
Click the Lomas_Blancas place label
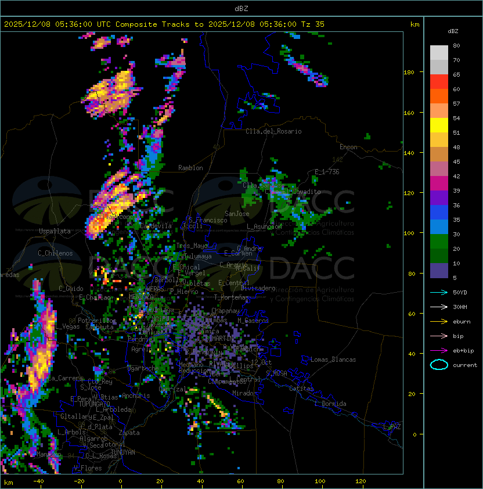(333, 359)
